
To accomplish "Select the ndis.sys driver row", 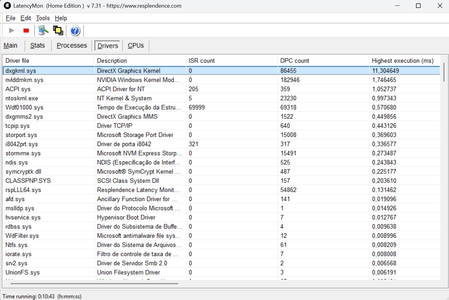I will tap(221, 162).
